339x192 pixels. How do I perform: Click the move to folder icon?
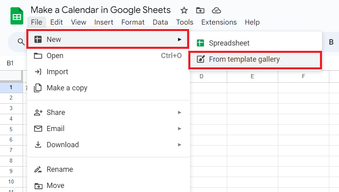tap(200, 10)
